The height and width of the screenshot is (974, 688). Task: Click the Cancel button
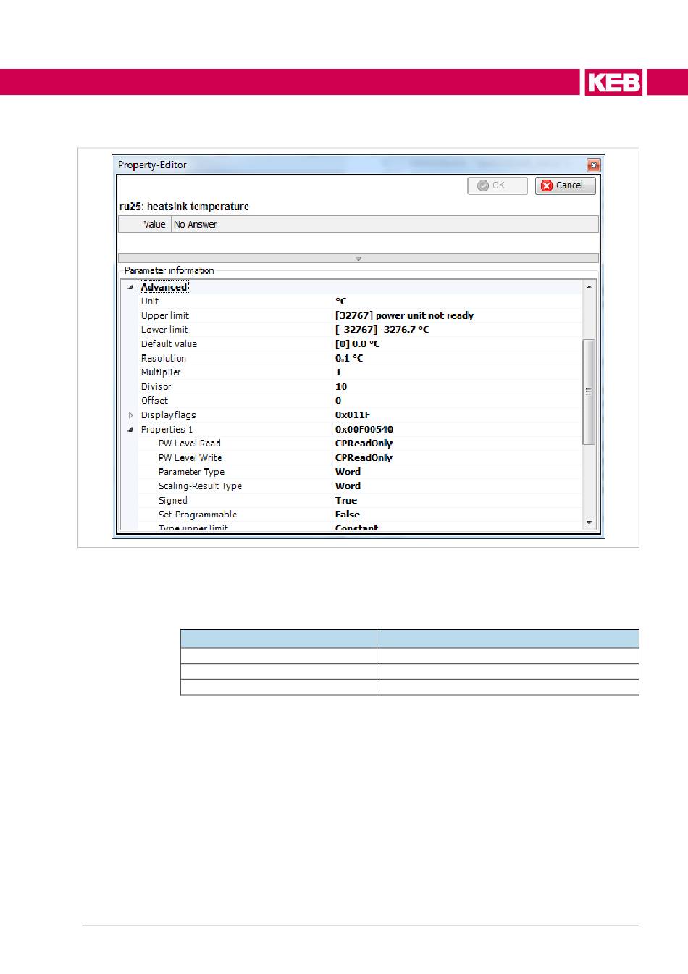tap(565, 186)
